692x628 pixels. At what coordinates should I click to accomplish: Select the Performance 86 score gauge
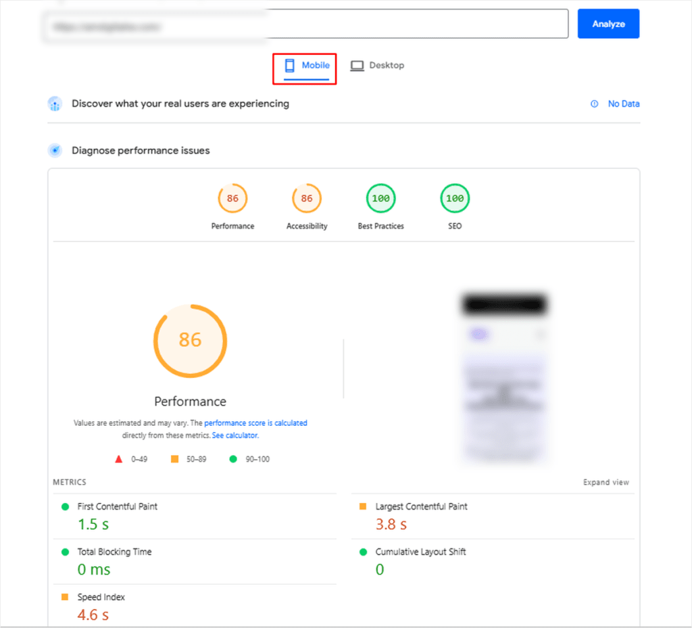coord(232,198)
